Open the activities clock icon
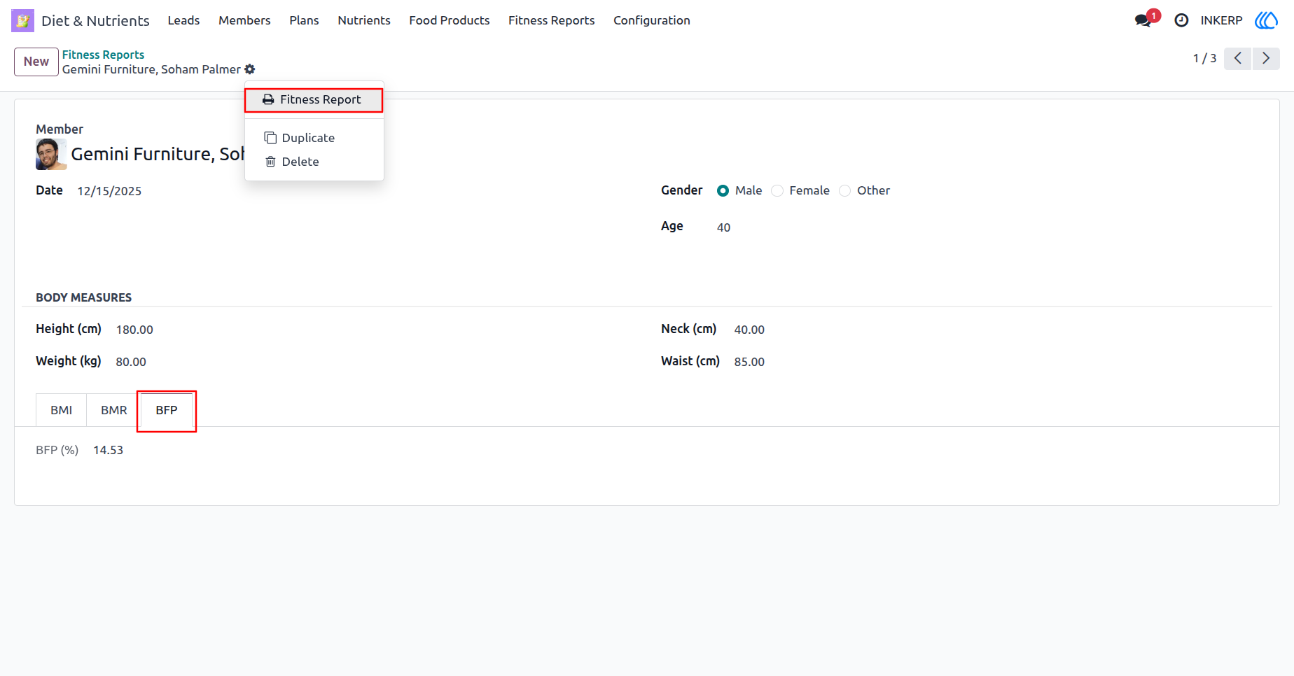The width and height of the screenshot is (1294, 676). pos(1181,20)
